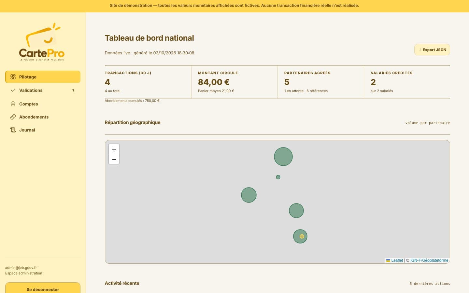Open the Pilotage menu item

pyautogui.click(x=43, y=77)
